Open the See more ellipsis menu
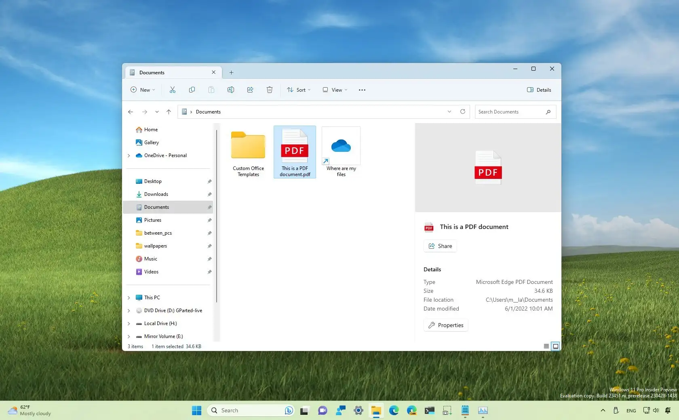Screen dimensions: 679x420 (362, 90)
